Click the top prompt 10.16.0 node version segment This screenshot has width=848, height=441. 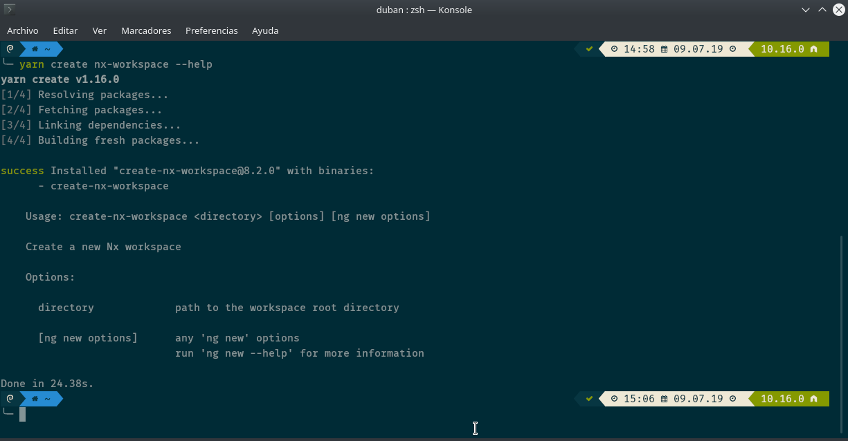pyautogui.click(x=790, y=49)
